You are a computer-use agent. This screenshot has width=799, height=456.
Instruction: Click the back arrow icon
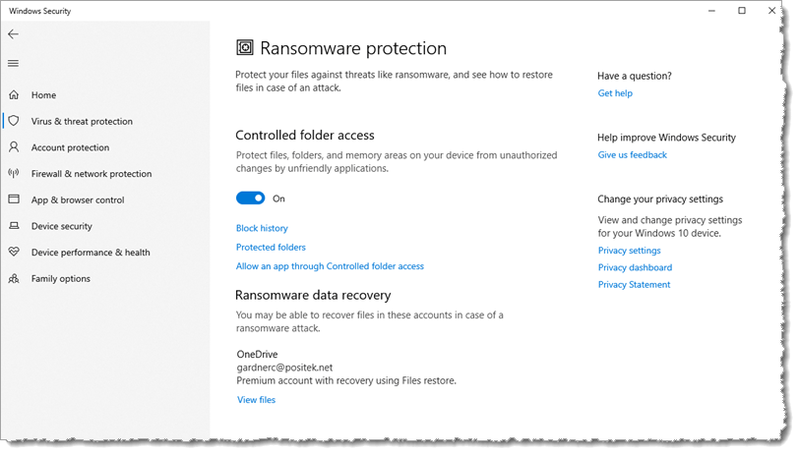[13, 34]
